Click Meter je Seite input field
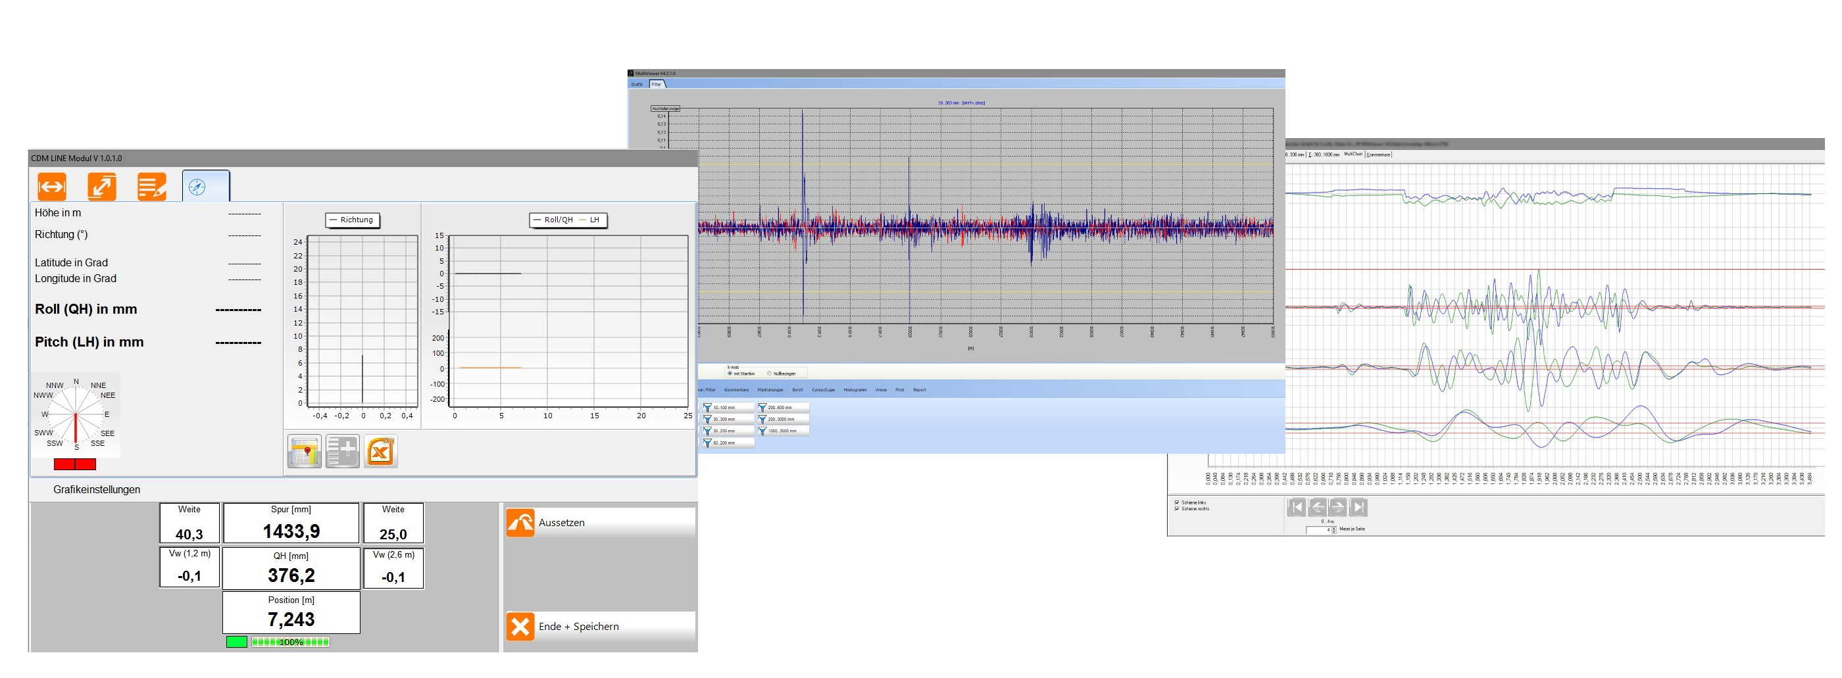 [1318, 530]
